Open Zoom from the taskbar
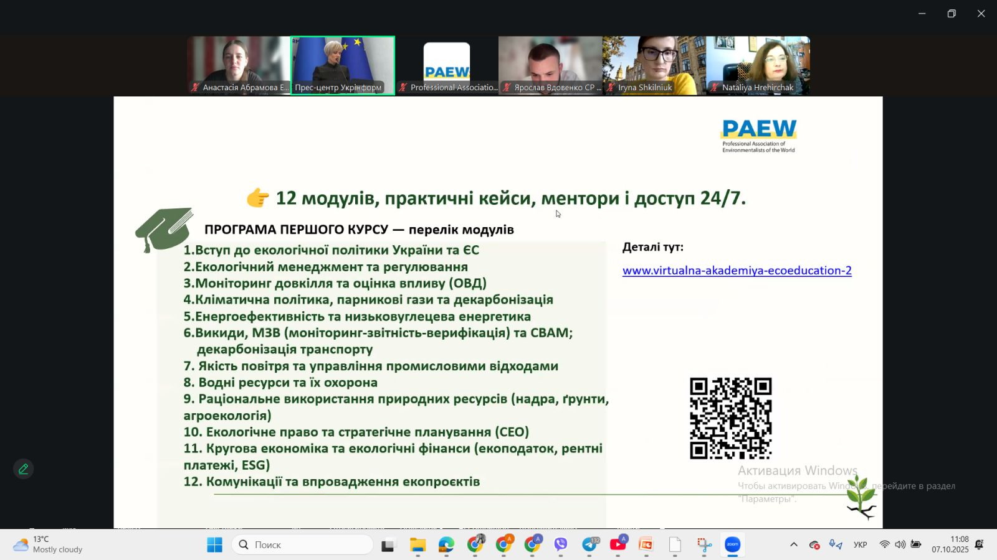 point(732,545)
